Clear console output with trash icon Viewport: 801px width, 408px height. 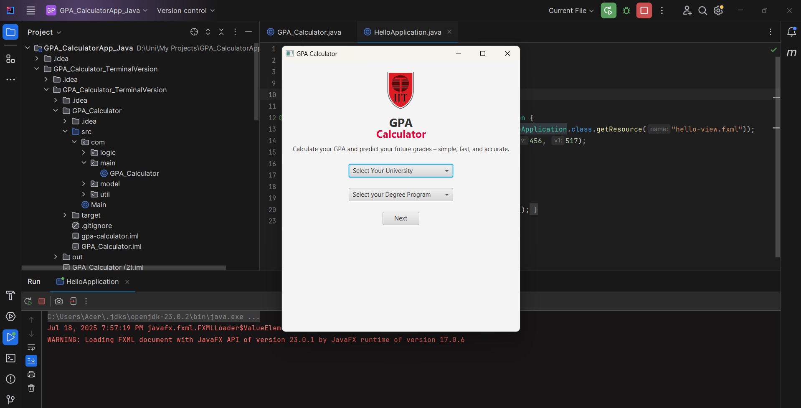(31, 388)
